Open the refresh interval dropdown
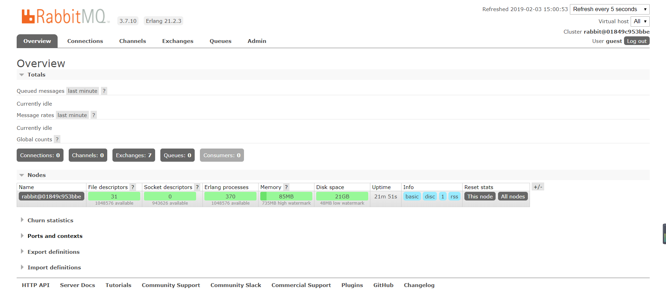Image resolution: width=666 pixels, height=295 pixels. [x=609, y=9]
